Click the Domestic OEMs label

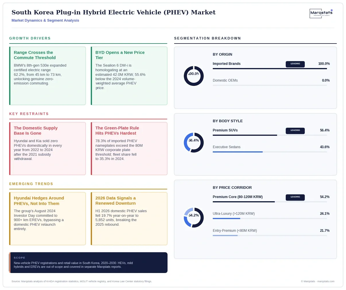coord(225,80)
